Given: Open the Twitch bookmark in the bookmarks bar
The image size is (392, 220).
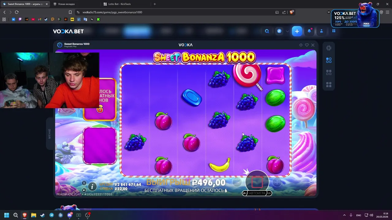Looking at the screenshot, I should 20,19.
